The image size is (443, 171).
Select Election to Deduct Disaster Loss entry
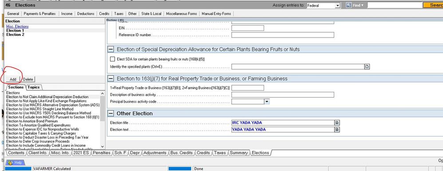click(x=47, y=137)
